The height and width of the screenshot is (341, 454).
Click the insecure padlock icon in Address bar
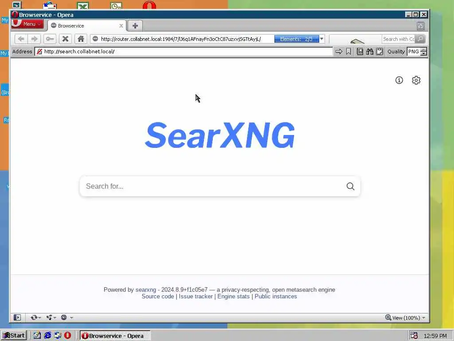click(x=39, y=52)
